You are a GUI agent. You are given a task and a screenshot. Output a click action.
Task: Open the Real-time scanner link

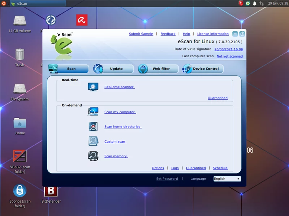click(120, 87)
